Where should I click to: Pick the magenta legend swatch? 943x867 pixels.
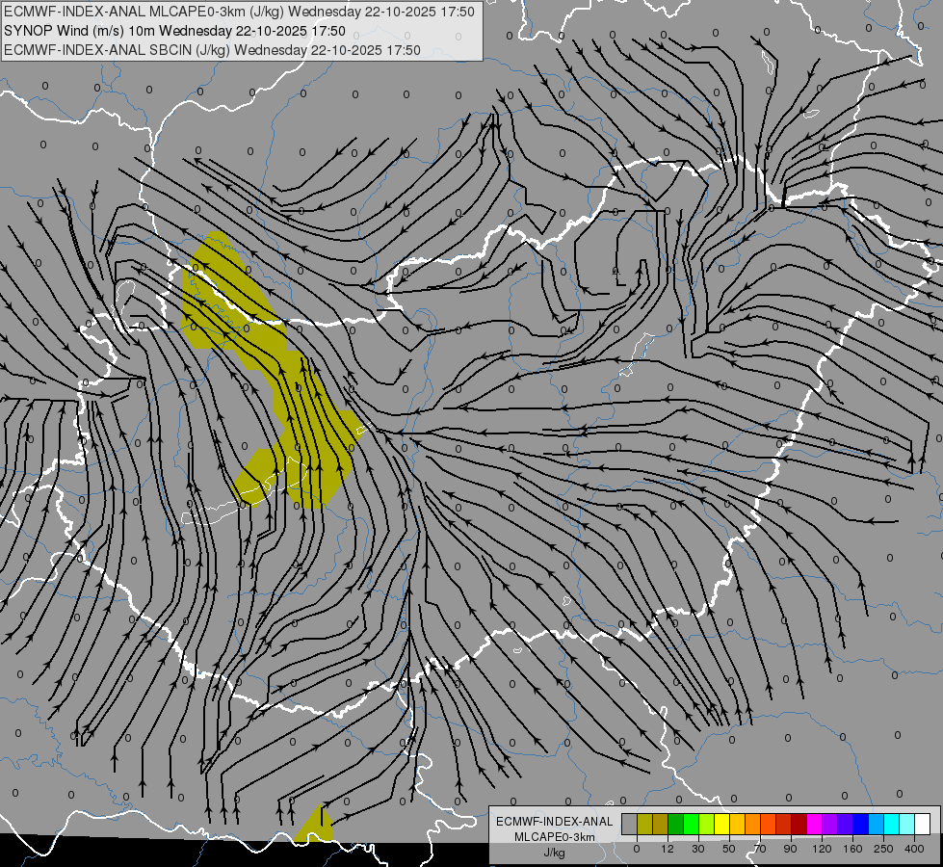click(815, 824)
